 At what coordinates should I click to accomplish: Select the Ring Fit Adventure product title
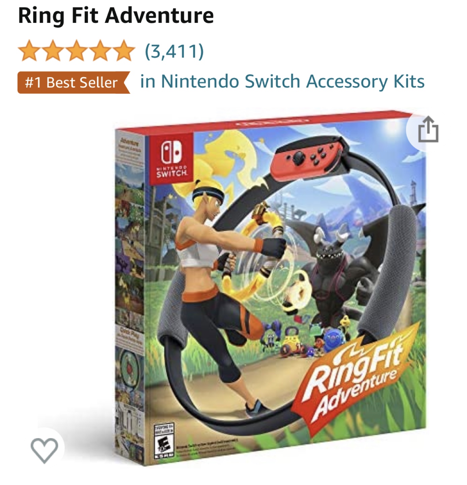click(116, 15)
